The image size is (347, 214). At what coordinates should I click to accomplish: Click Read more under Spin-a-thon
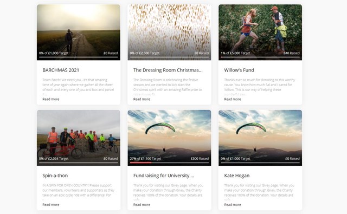(51, 205)
